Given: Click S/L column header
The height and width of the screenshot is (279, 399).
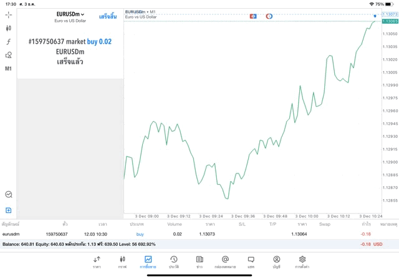Looking at the screenshot, I should click(x=242, y=224).
